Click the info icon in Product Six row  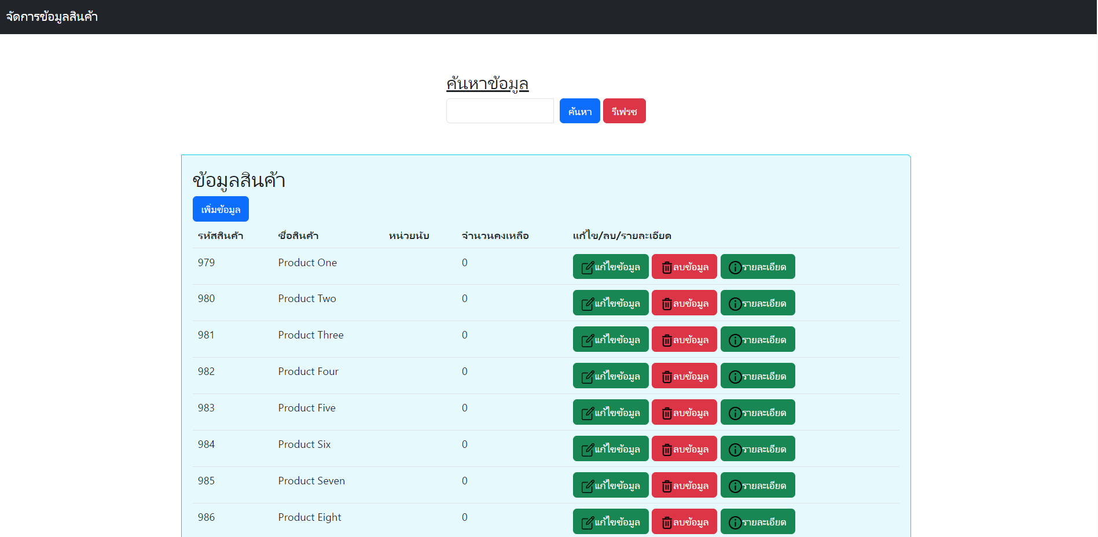tap(735, 450)
